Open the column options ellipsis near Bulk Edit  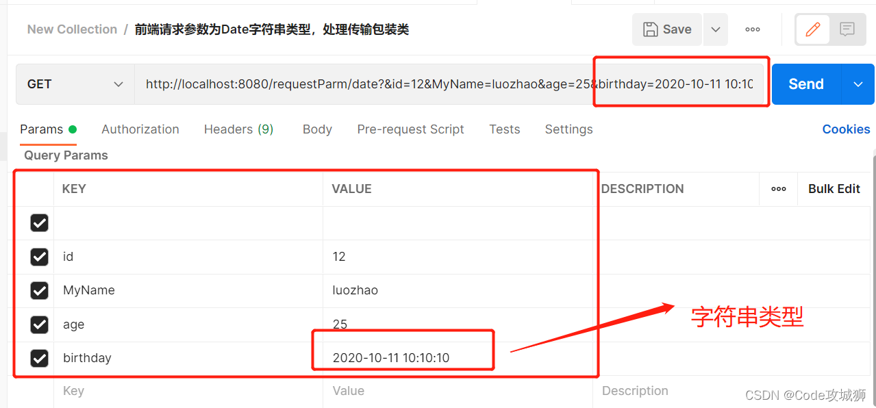click(x=779, y=189)
